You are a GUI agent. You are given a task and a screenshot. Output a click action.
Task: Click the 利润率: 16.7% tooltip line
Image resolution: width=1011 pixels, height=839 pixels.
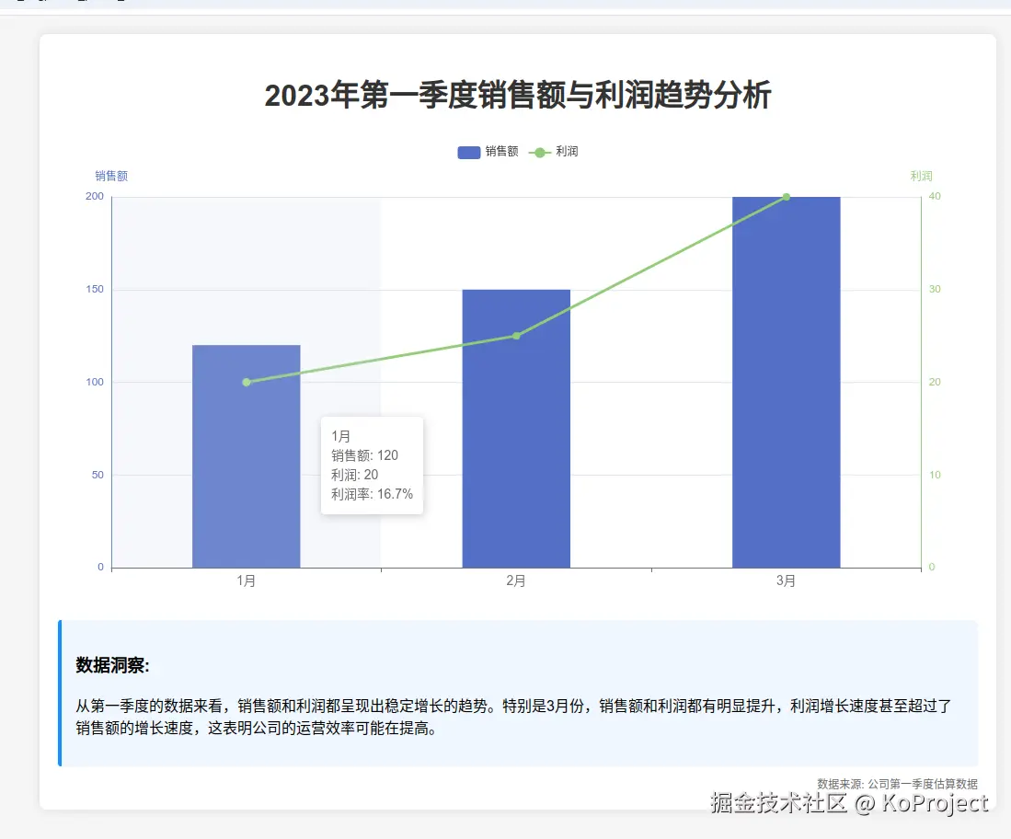coord(372,495)
